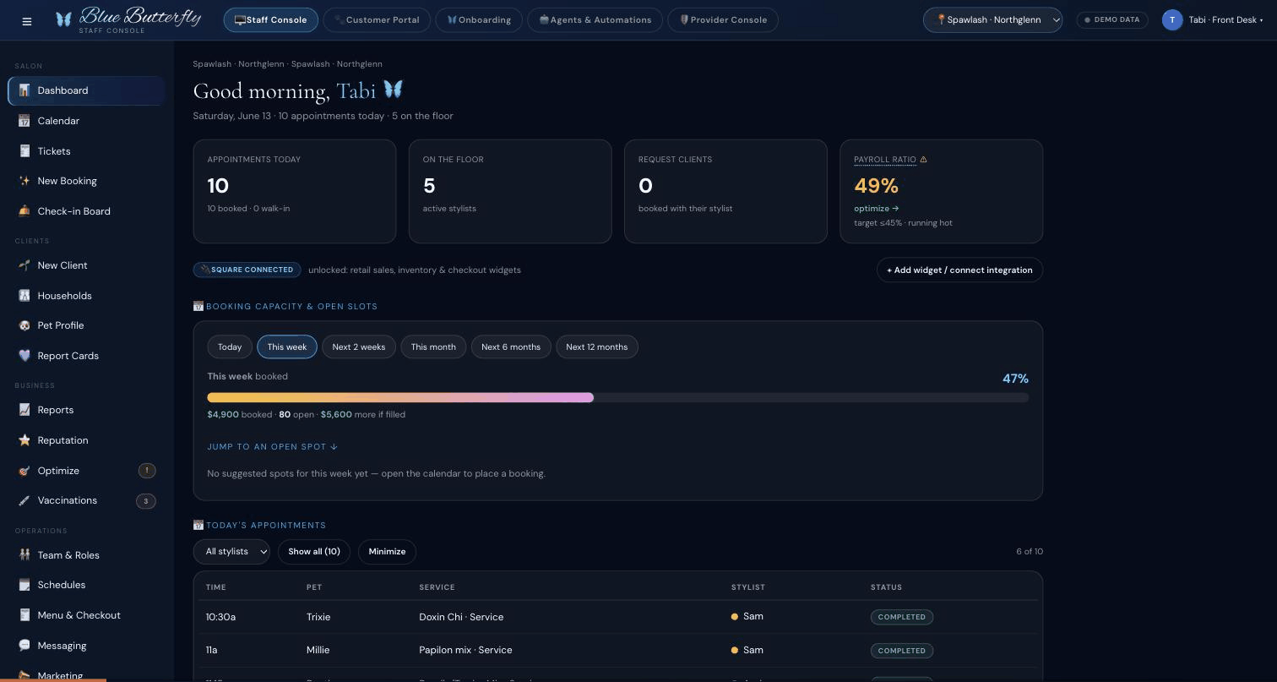The width and height of the screenshot is (1277, 682).
Task: Open the All stylists filter dropdown
Action: (x=232, y=552)
